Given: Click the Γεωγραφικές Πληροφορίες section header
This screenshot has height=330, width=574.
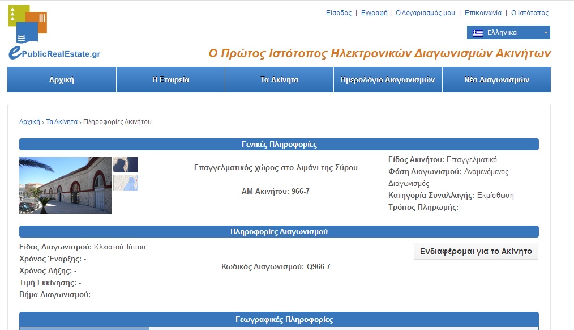Looking at the screenshot, I should click(x=279, y=320).
